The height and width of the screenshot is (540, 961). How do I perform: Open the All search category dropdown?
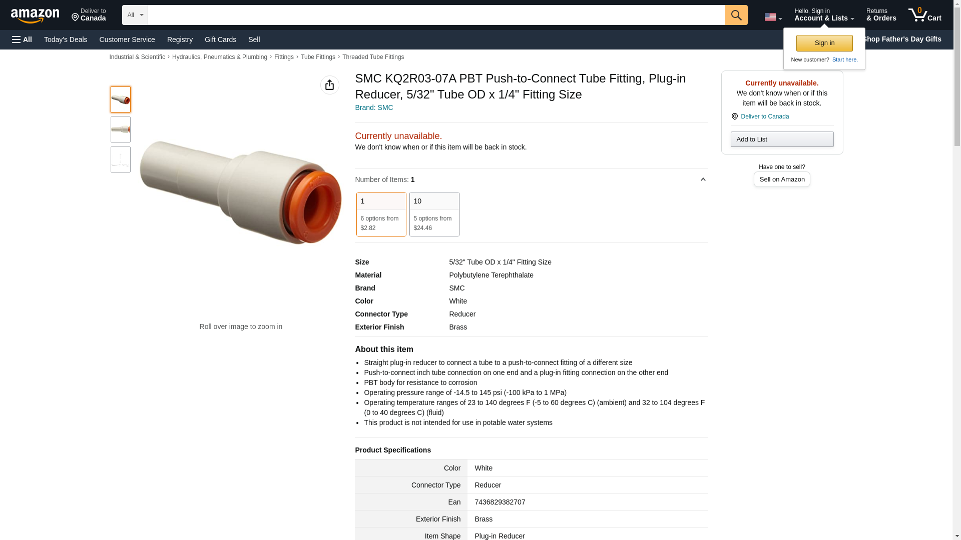coord(135,15)
